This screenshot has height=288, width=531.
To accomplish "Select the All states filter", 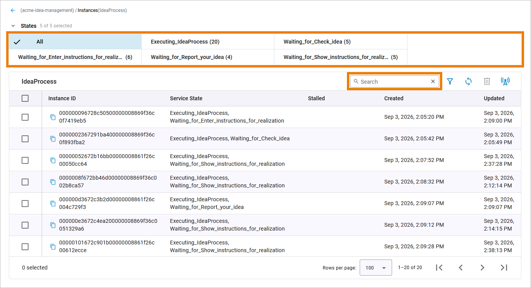I will click(x=75, y=42).
